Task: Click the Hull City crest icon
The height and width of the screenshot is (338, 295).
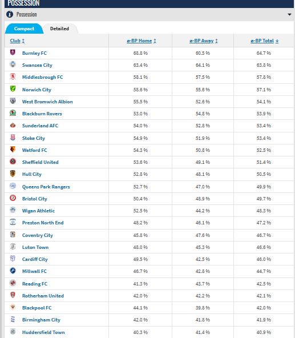Action: (x=13, y=174)
